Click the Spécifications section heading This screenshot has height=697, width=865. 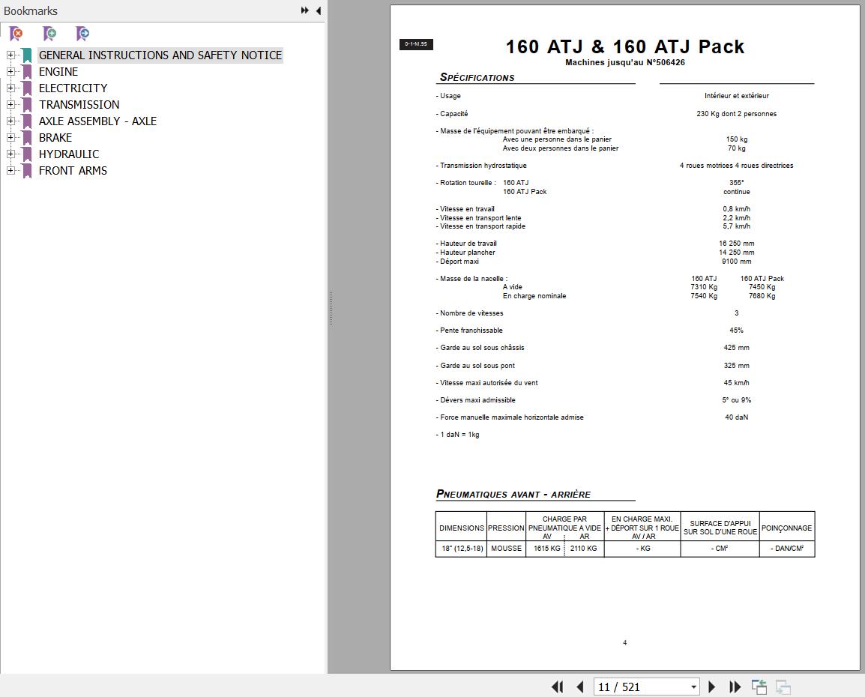(477, 77)
